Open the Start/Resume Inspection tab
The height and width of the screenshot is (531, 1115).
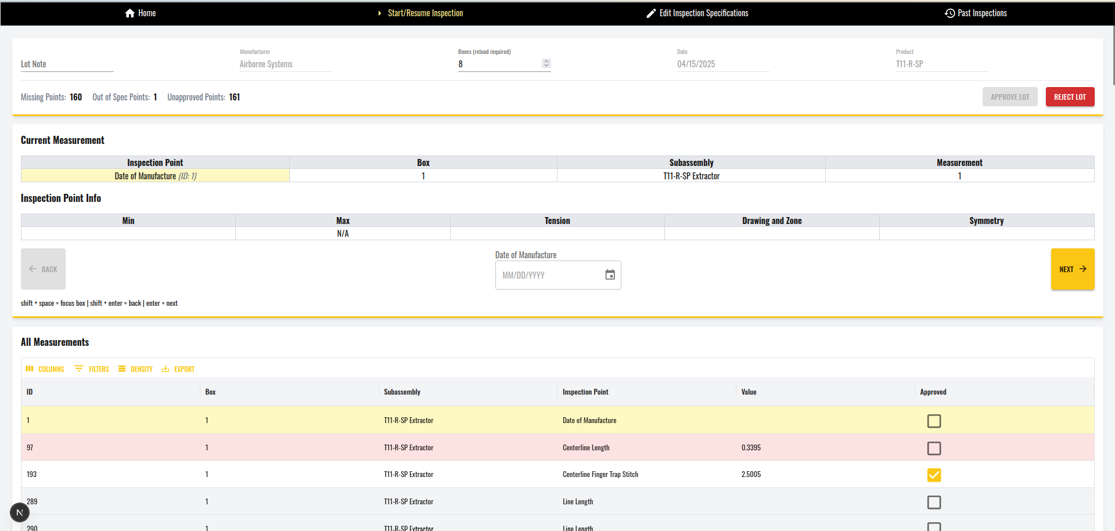click(x=425, y=13)
